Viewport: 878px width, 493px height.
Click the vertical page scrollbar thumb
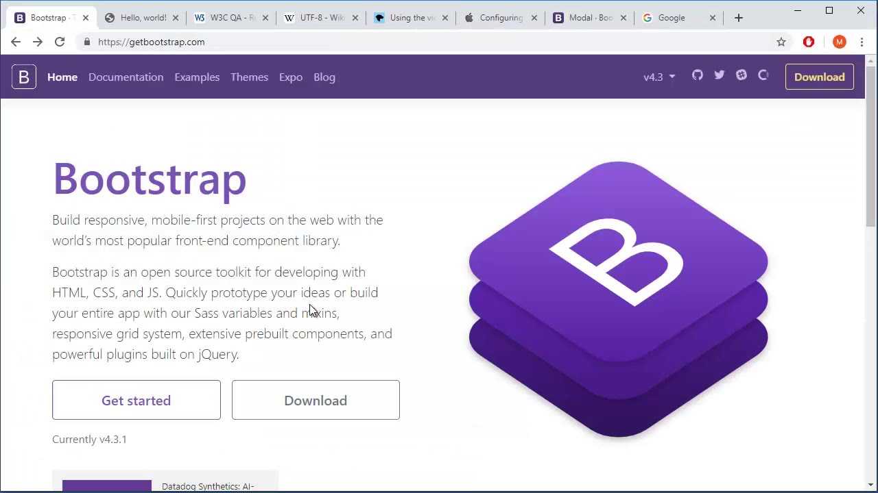(x=871, y=147)
